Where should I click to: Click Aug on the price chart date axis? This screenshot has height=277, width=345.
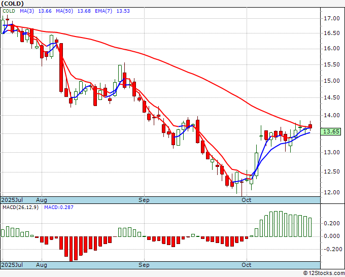tap(42, 200)
